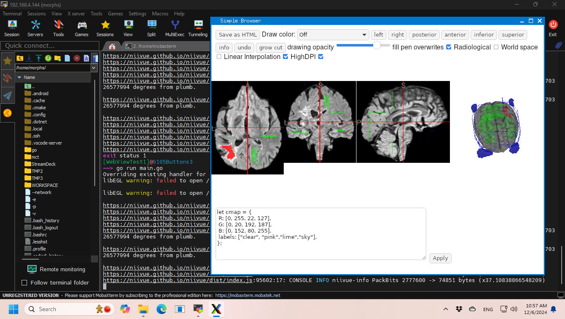Click the paperclip attach icon
Image resolution: width=565 pixels, height=319 pixels.
click(x=559, y=45)
